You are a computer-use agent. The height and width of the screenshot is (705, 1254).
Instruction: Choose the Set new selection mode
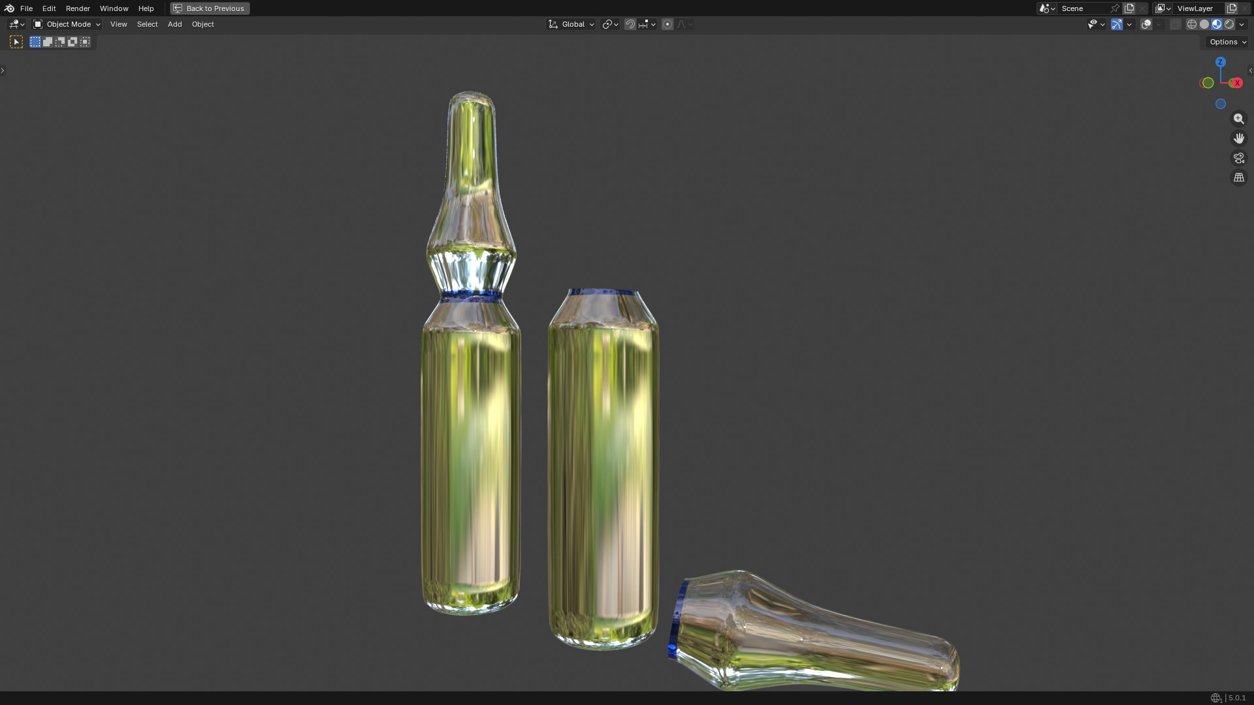35,42
